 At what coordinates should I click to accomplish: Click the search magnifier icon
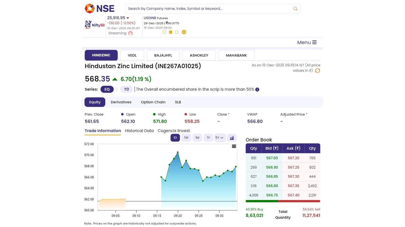pos(295,9)
